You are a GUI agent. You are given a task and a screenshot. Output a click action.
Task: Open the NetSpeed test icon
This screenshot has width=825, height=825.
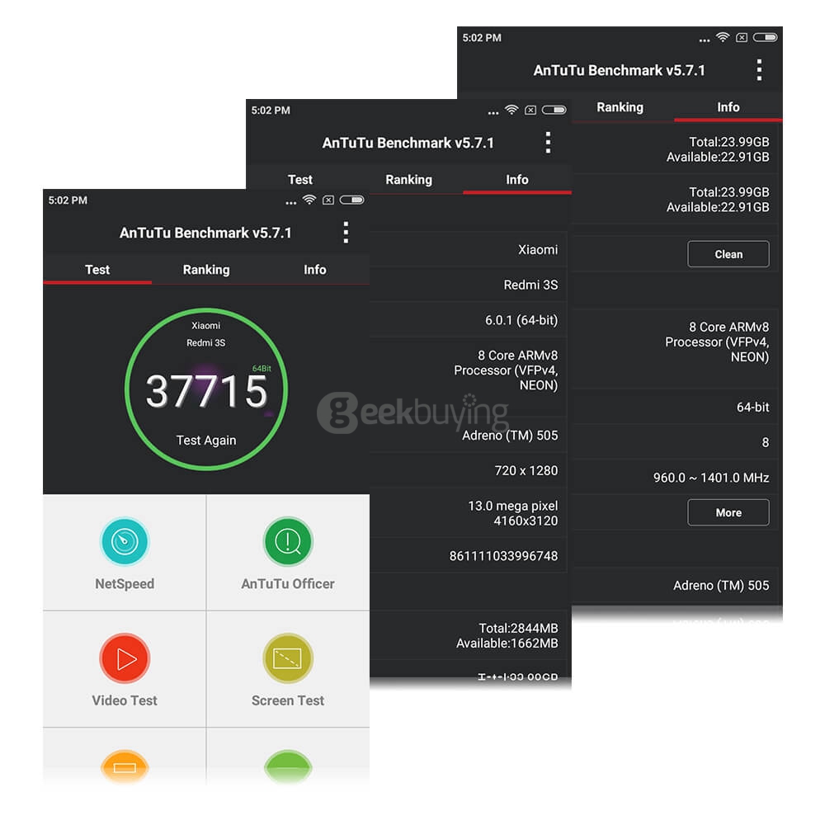pyautogui.click(x=125, y=543)
